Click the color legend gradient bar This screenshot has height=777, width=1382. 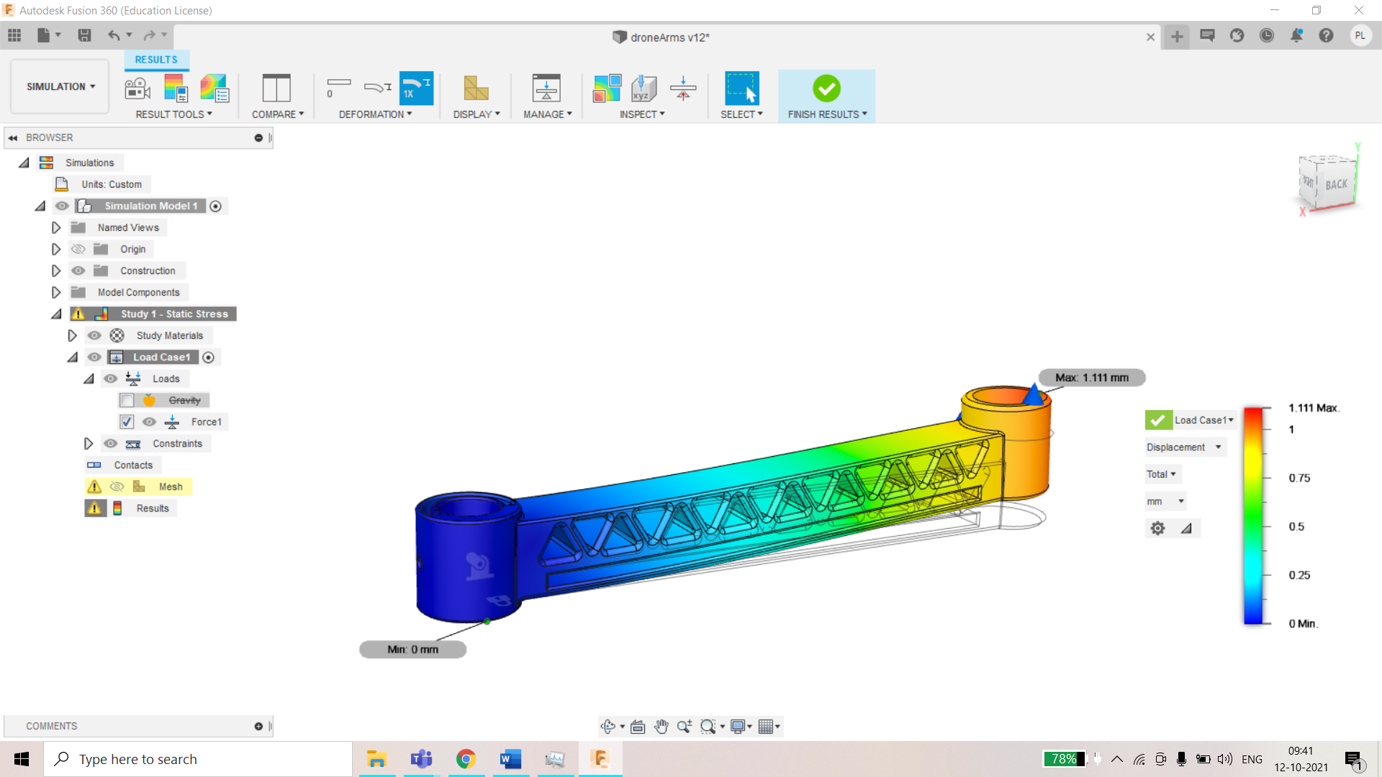1254,514
